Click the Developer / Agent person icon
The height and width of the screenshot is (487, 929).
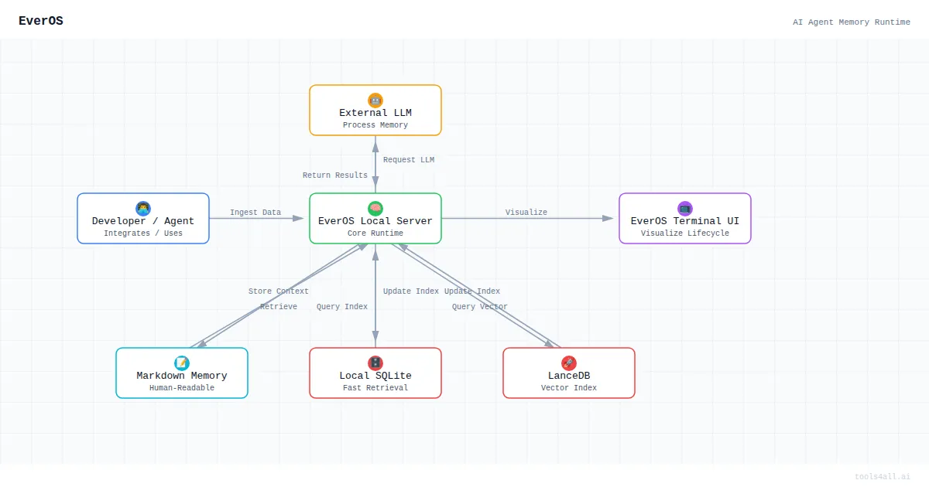pos(143,208)
